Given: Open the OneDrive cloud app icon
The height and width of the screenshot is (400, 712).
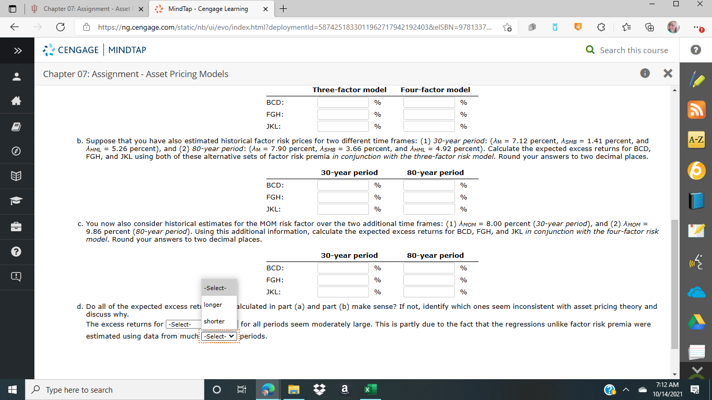Looking at the screenshot, I should (697, 292).
